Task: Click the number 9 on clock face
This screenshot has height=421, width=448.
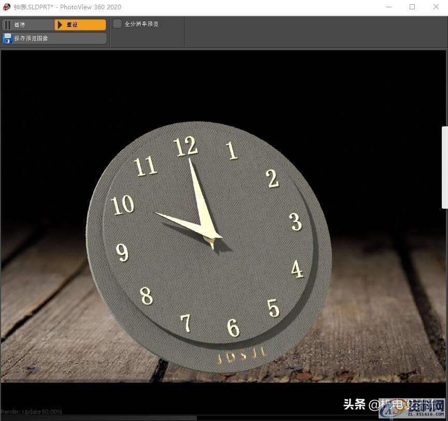Action: tap(122, 252)
